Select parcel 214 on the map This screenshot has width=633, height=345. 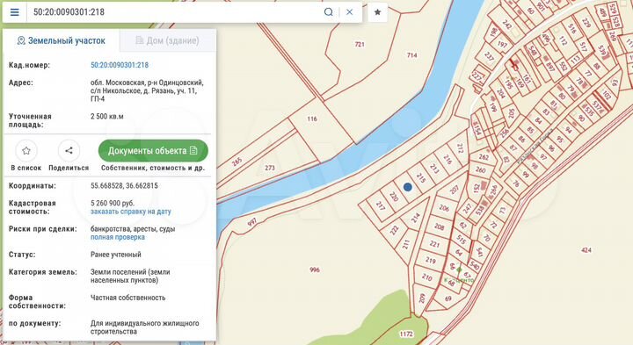415,218
